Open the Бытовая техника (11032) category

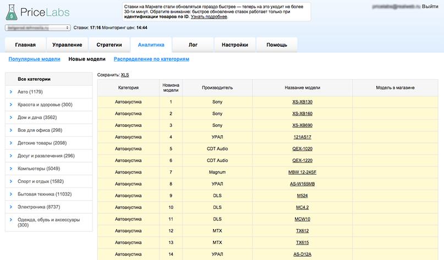[45, 194]
